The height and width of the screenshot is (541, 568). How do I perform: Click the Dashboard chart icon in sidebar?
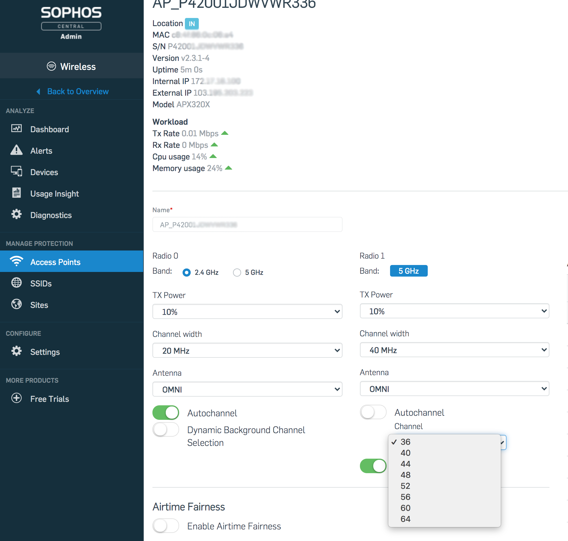click(x=17, y=128)
